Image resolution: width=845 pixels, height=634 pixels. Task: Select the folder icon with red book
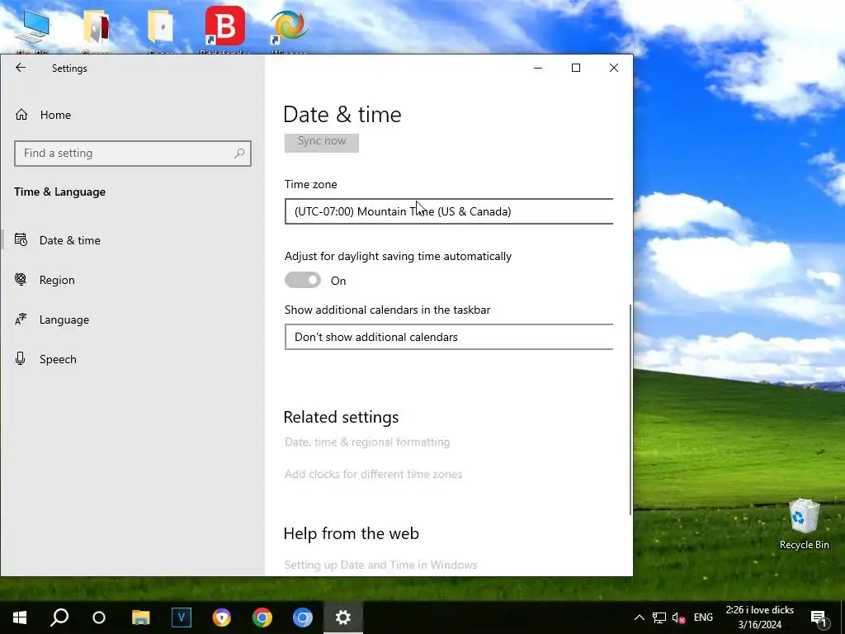(x=97, y=30)
